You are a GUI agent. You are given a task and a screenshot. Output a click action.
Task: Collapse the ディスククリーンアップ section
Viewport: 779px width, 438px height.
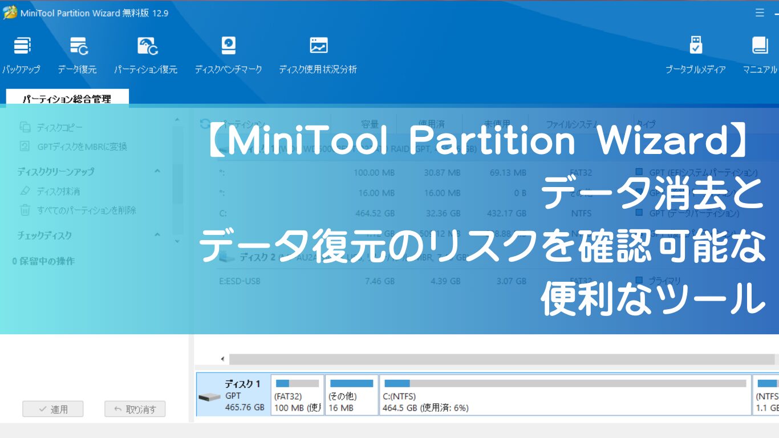coord(158,171)
